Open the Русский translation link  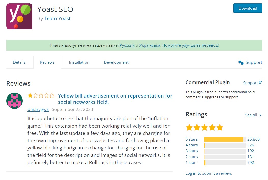click(127, 45)
